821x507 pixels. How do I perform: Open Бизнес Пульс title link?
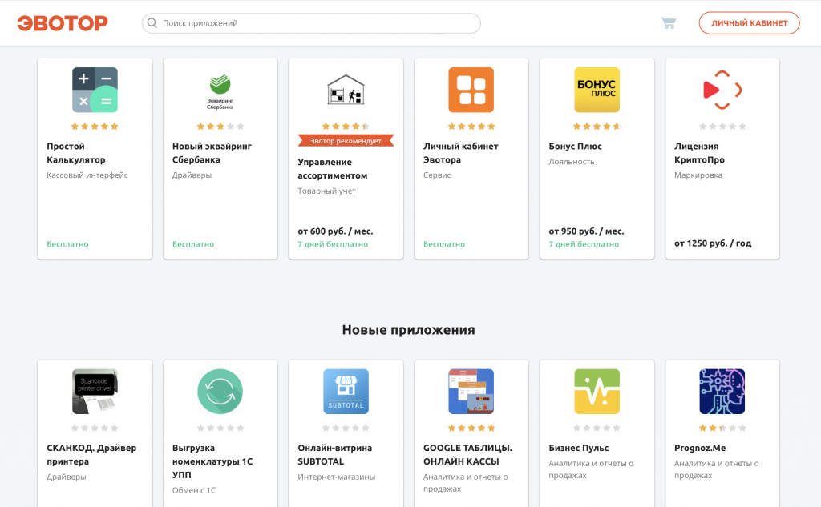pyautogui.click(x=579, y=448)
